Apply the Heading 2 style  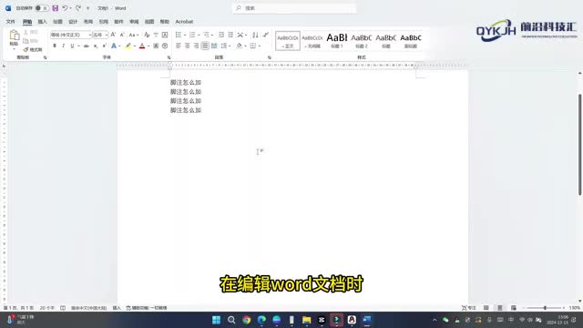(362, 40)
